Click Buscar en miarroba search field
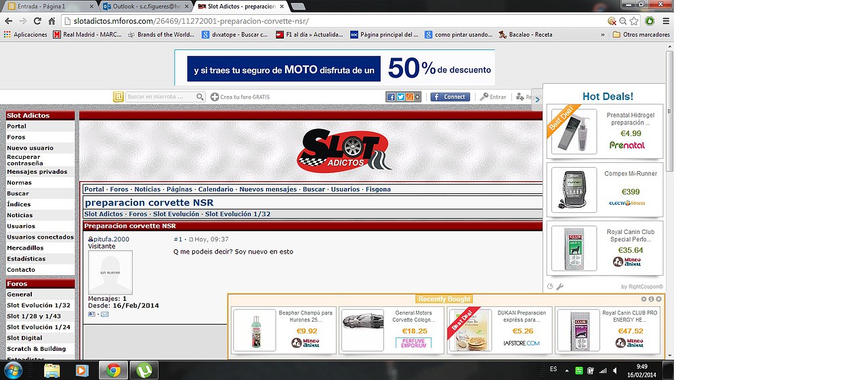The image size is (867, 380). (160, 97)
